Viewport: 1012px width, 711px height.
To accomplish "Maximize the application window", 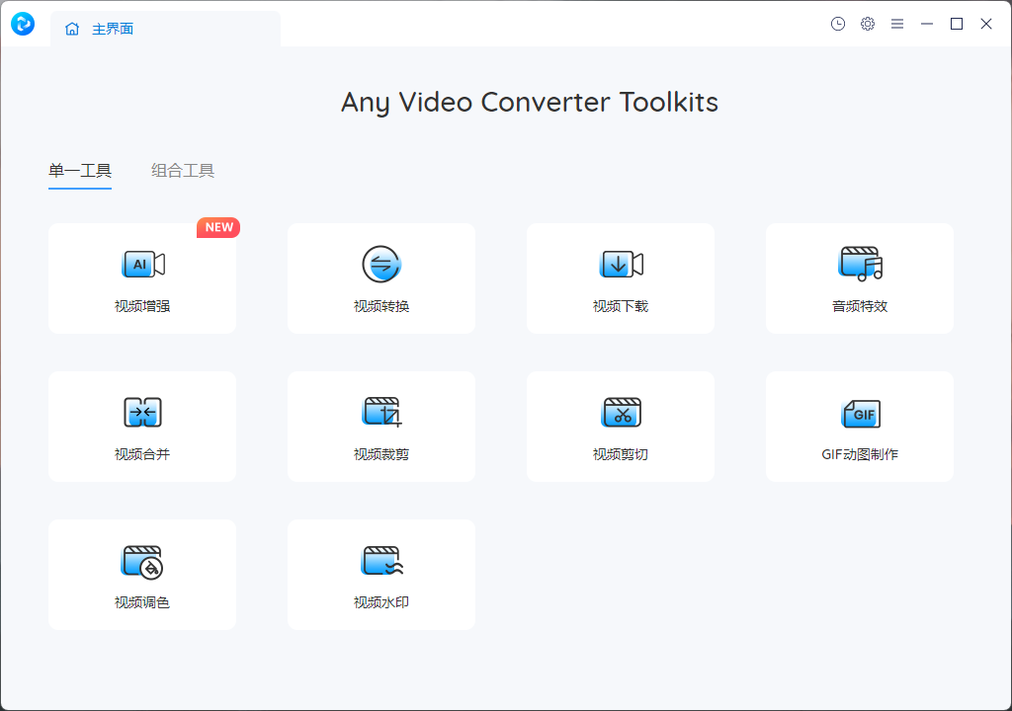I will pos(957,24).
